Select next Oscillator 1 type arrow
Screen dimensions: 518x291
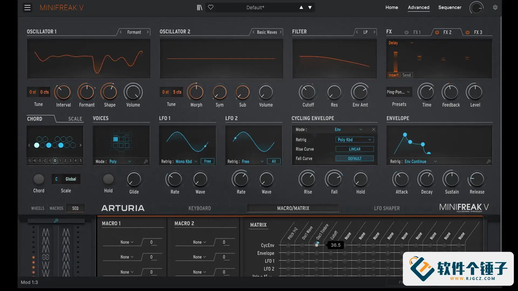point(148,32)
